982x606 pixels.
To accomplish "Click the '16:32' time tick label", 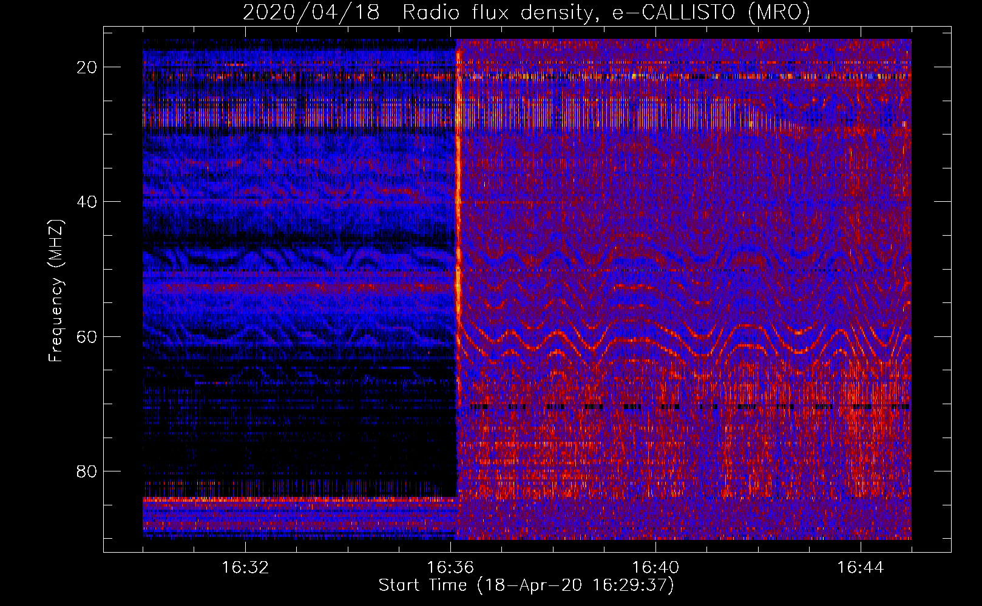I will pyautogui.click(x=245, y=568).
